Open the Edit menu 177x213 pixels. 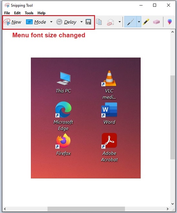[x=17, y=13]
